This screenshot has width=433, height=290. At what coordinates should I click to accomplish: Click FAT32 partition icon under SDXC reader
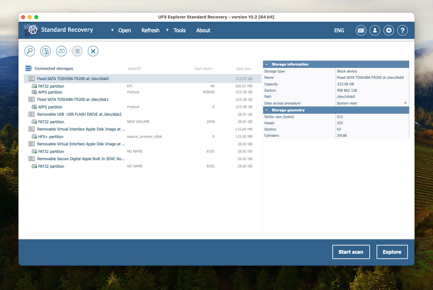pos(34,166)
